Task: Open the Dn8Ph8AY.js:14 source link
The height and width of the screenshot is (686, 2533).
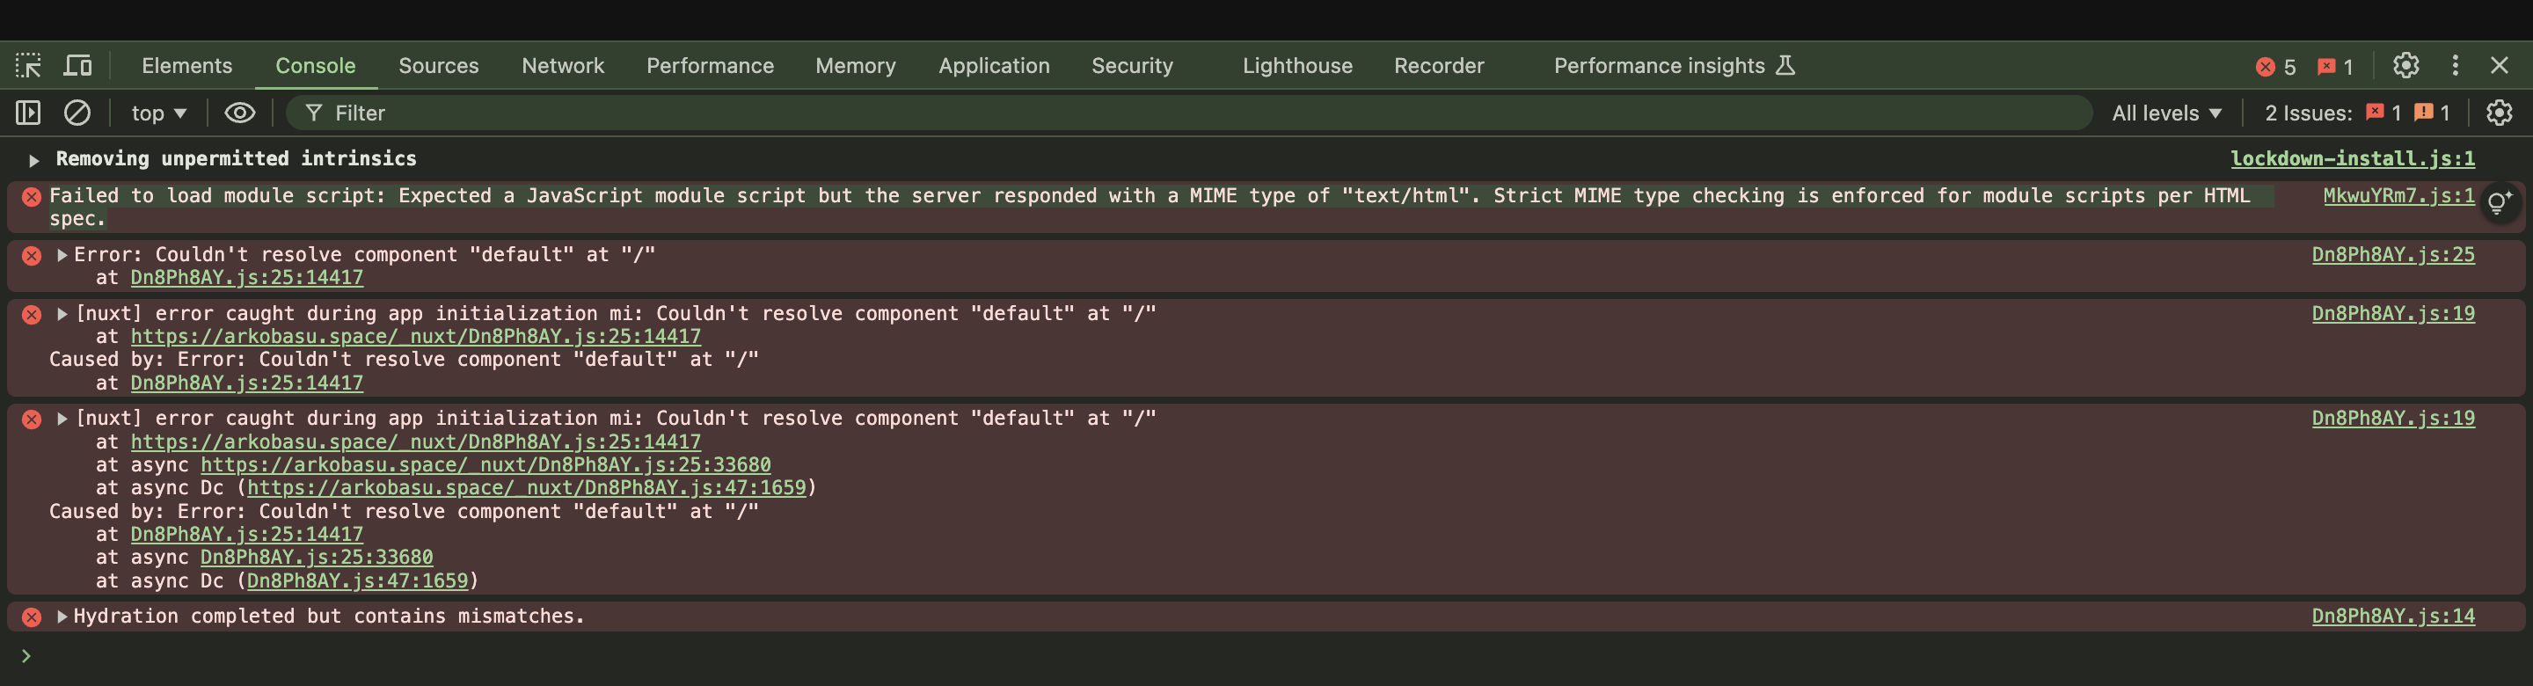Action: point(2392,617)
